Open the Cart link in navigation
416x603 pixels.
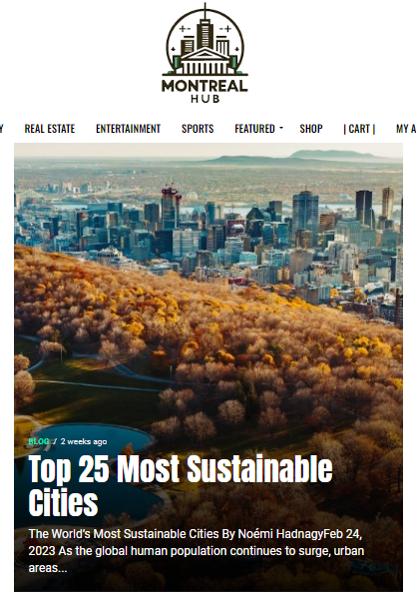(359, 129)
